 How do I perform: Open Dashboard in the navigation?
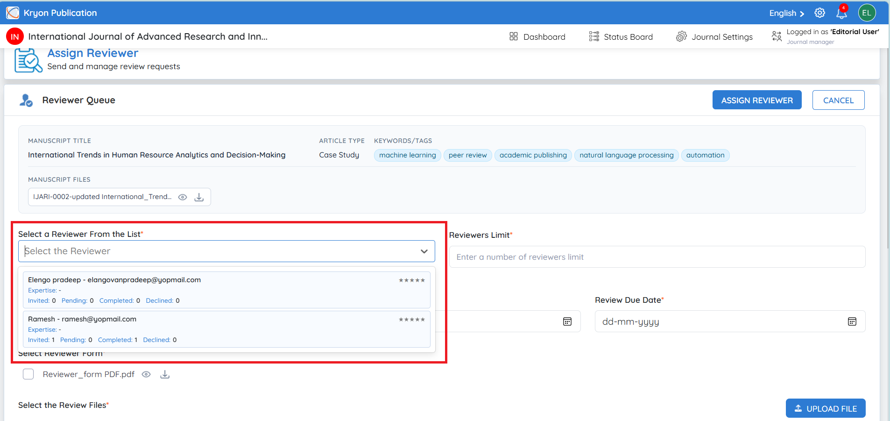[x=537, y=36]
